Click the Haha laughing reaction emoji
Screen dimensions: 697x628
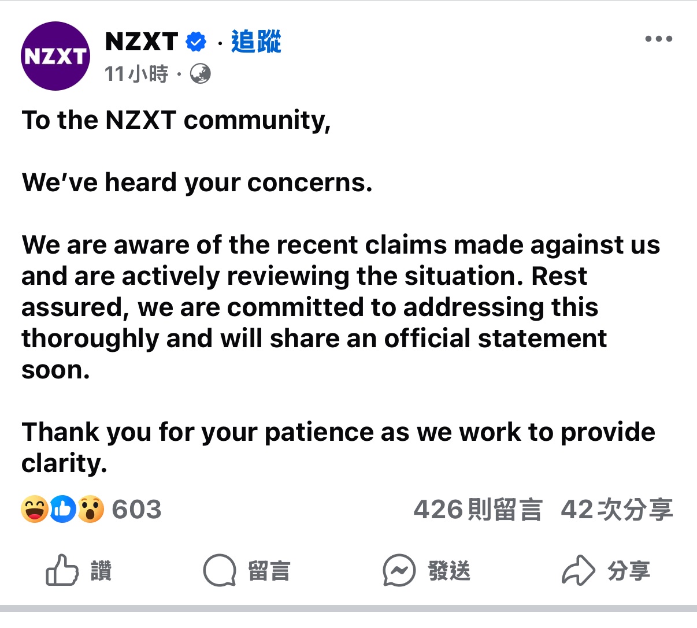tap(34, 509)
